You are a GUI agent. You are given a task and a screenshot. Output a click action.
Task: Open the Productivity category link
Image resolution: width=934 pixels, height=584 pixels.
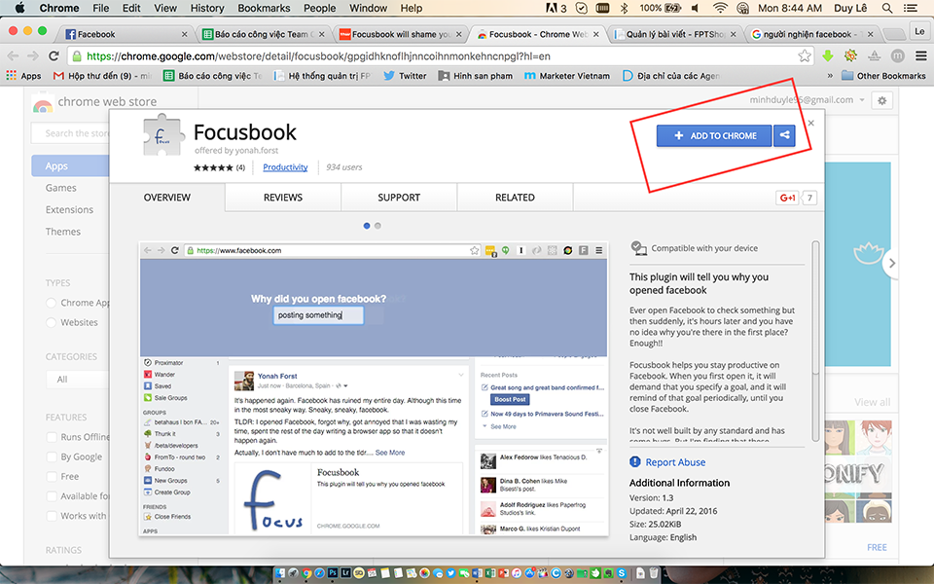pyautogui.click(x=285, y=167)
